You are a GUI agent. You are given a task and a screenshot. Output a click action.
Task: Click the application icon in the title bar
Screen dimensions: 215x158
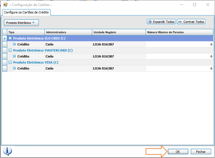click(x=5, y=5)
